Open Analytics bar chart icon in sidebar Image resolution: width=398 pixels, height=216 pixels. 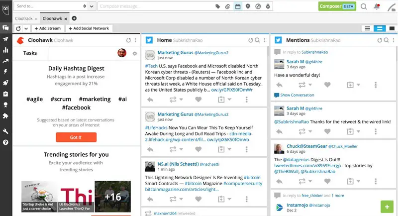[x=5, y=50]
